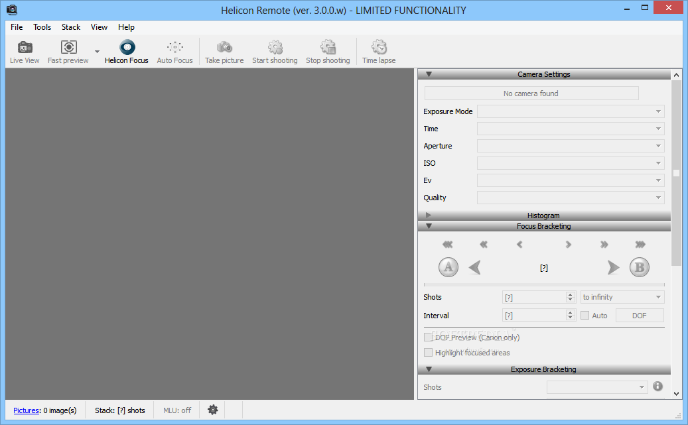Click the focus bracketing position slider
The image size is (688, 425).
(544, 284)
